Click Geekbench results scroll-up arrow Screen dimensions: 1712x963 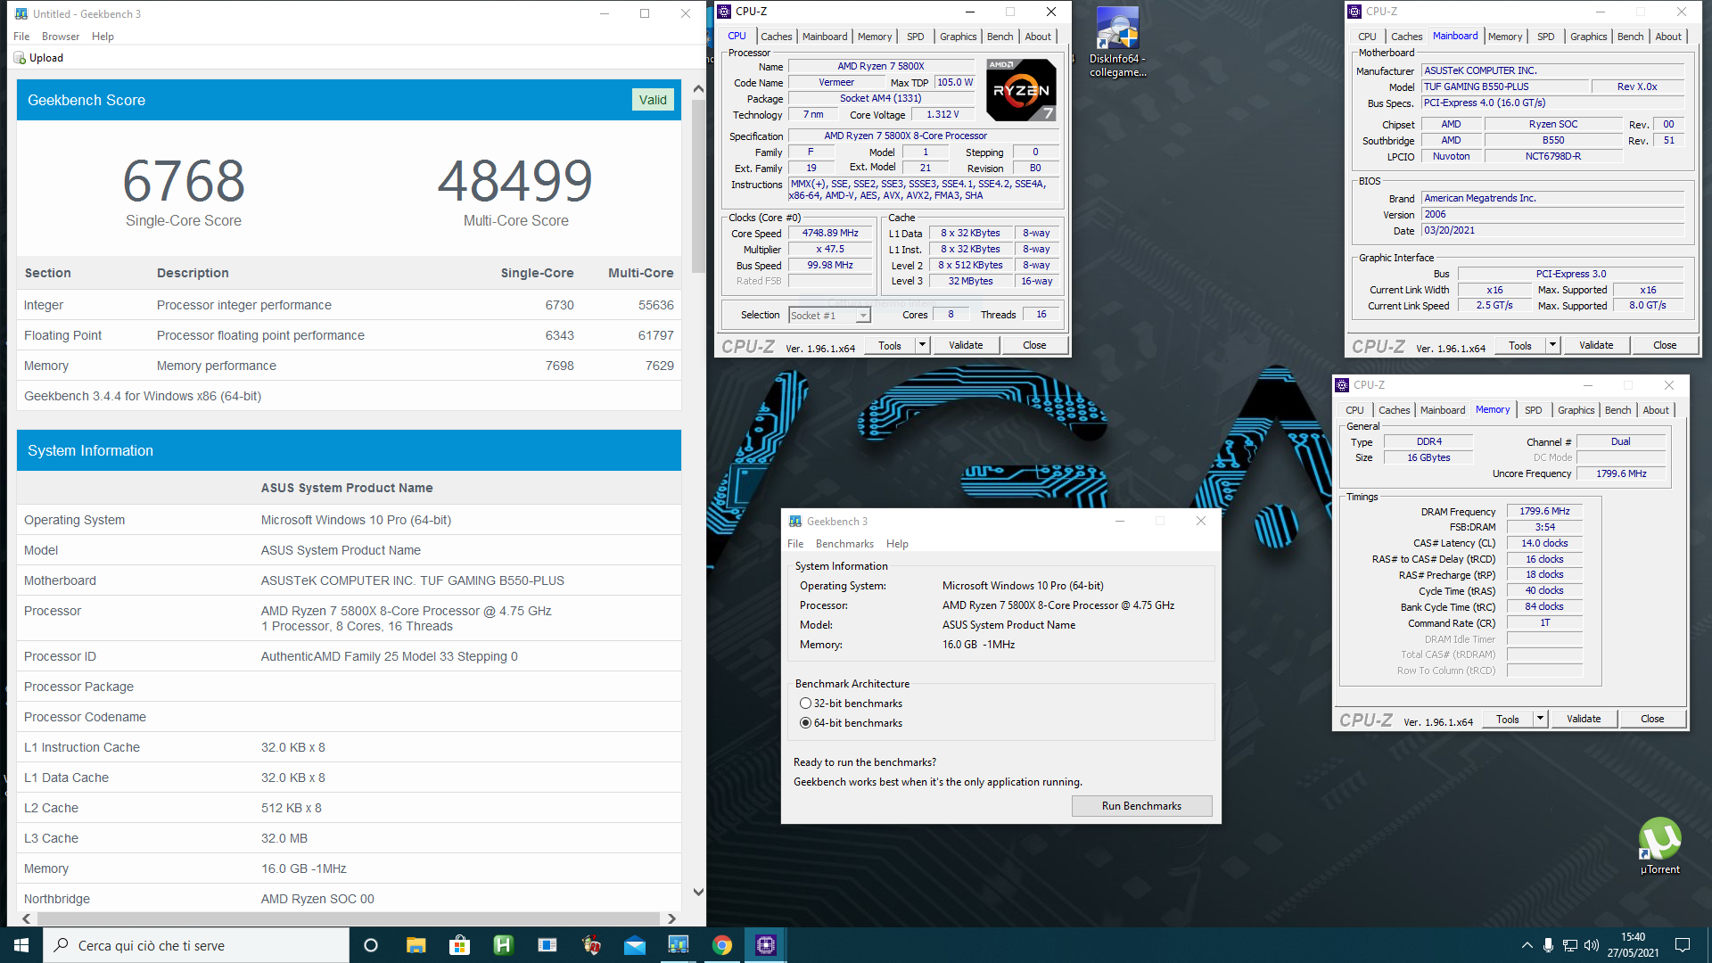point(698,89)
